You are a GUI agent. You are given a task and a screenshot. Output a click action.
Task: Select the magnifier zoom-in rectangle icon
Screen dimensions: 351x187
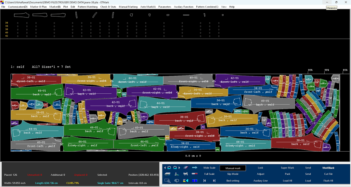(168, 181)
